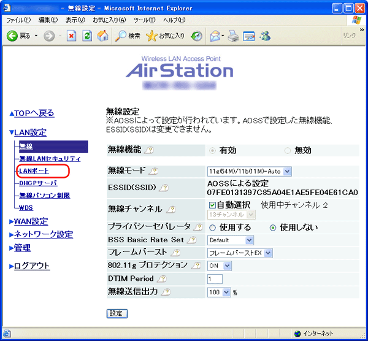
Task: Stop page loading with red X icon
Action: (x=71, y=36)
